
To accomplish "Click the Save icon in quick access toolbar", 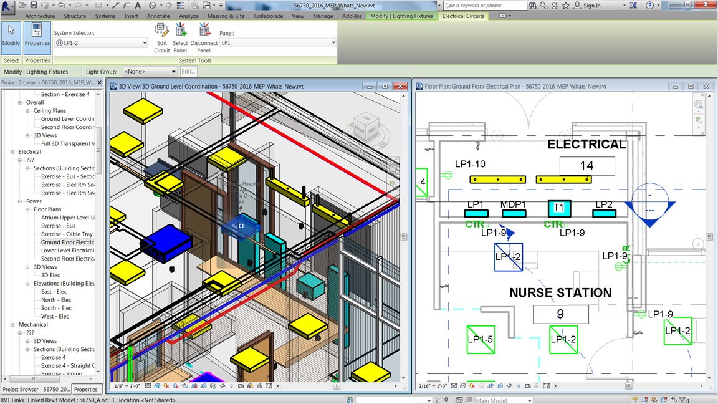I will pyautogui.click(x=34, y=5).
